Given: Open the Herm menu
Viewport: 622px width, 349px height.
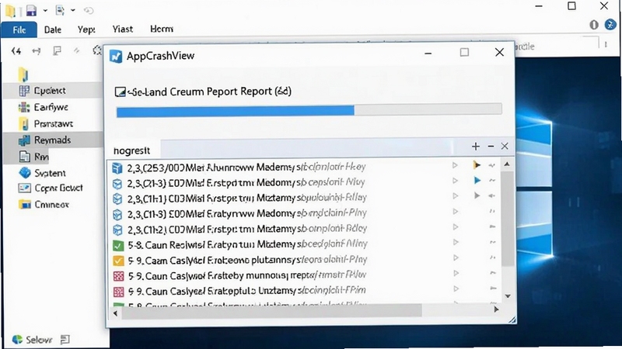Looking at the screenshot, I should [162, 29].
